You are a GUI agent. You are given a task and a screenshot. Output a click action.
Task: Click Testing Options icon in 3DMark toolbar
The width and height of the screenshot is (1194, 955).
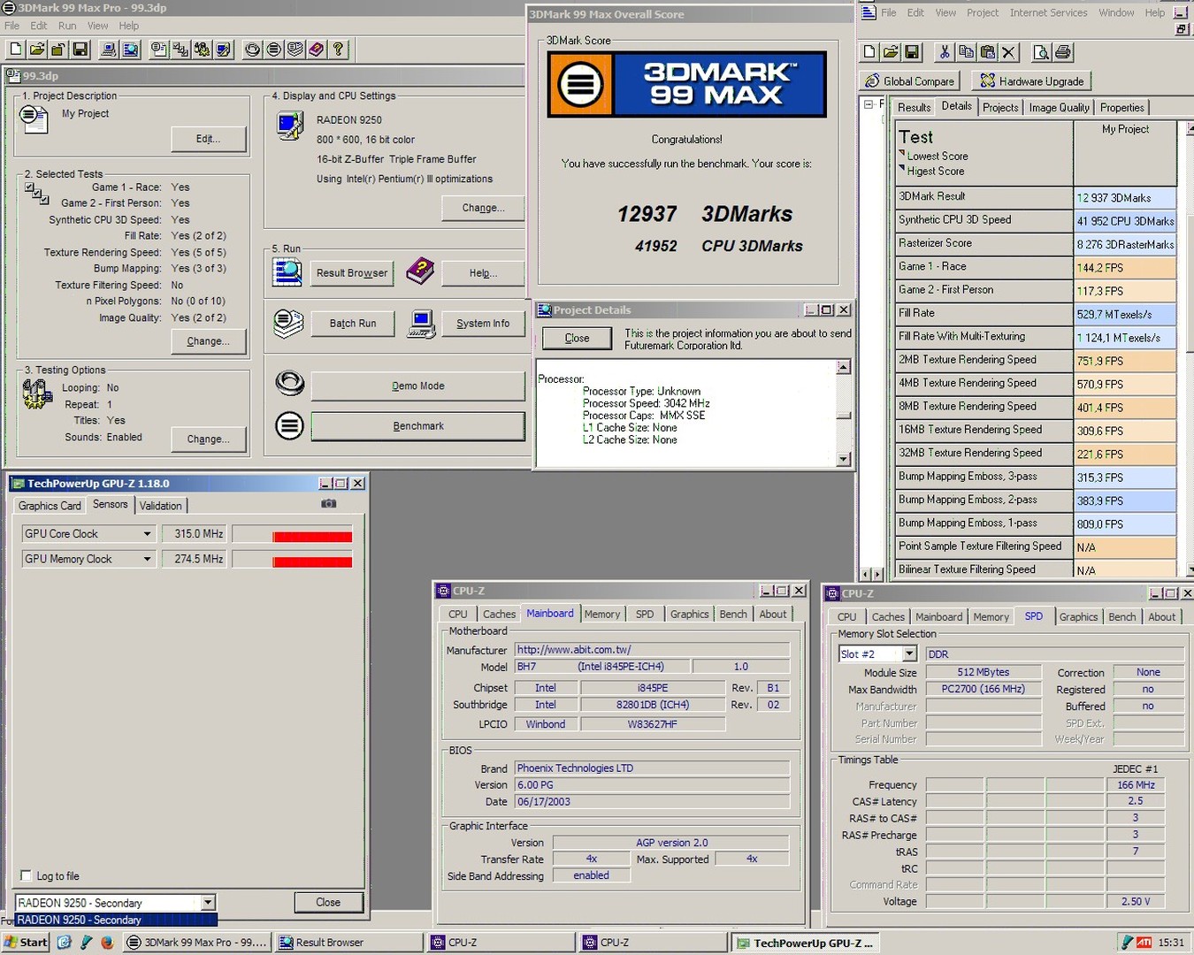[203, 50]
